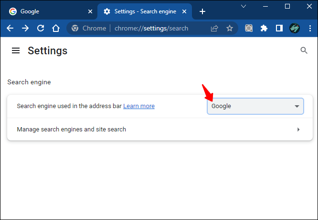Go back using the back arrow
The width and height of the screenshot is (318, 220).
10,28
